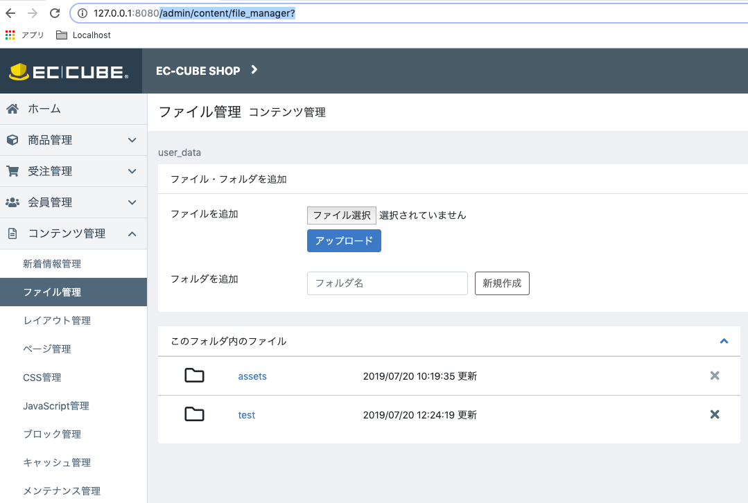
Task: Open the Localhost bookmarks folder
Action: click(x=83, y=35)
